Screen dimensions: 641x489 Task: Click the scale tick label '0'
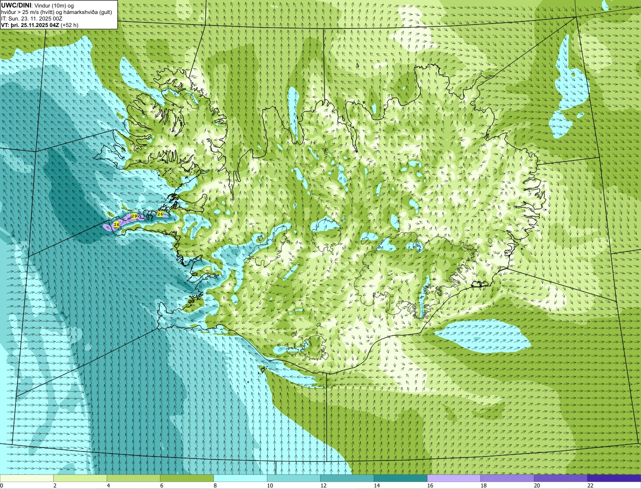coord(2,485)
